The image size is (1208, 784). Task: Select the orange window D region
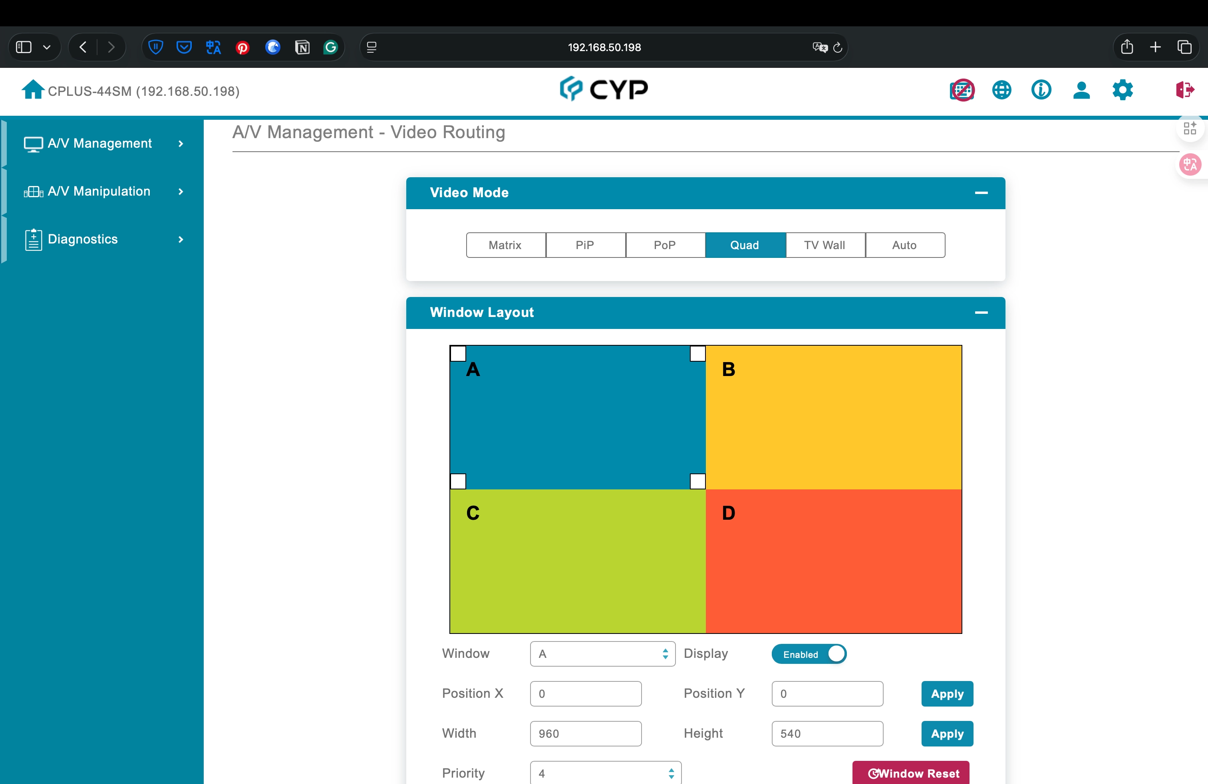[x=833, y=561]
